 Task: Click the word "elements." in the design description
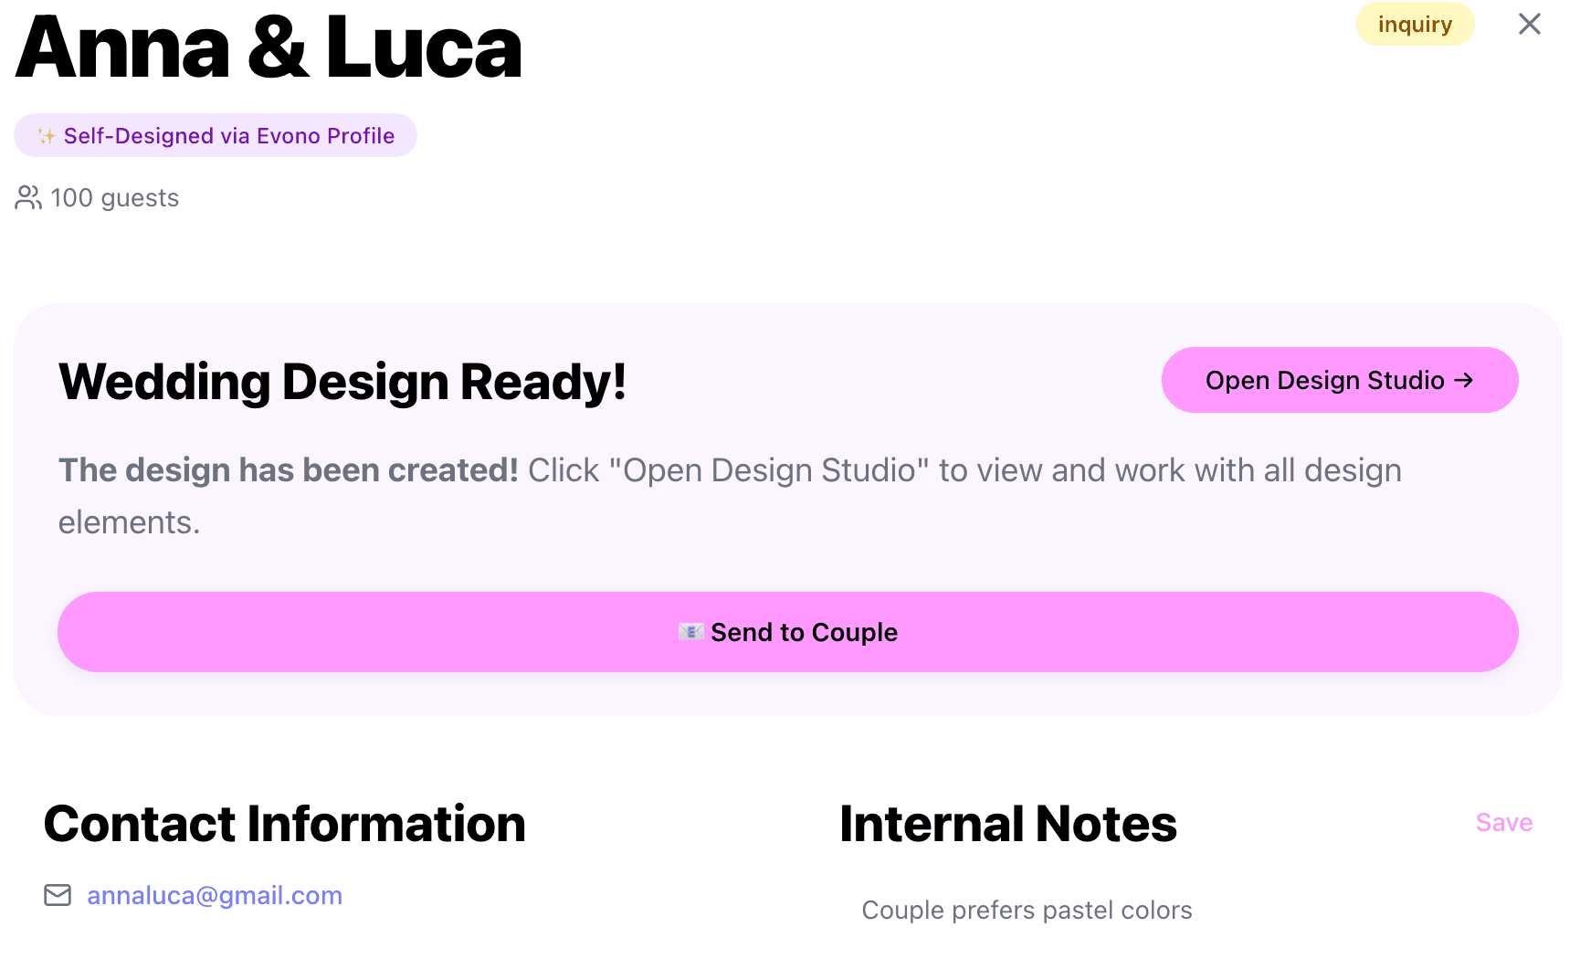click(129, 522)
